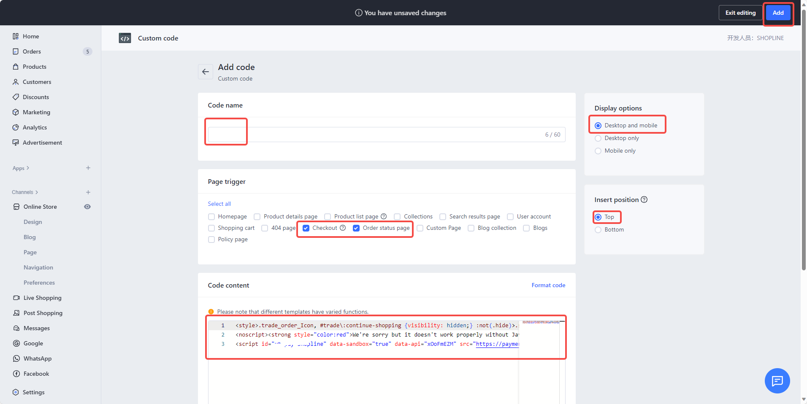The height and width of the screenshot is (404, 807).
Task: Click the Code name input field
Action: tap(387, 135)
